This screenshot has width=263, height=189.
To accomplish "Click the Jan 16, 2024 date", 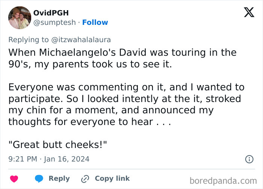I will [67, 159].
